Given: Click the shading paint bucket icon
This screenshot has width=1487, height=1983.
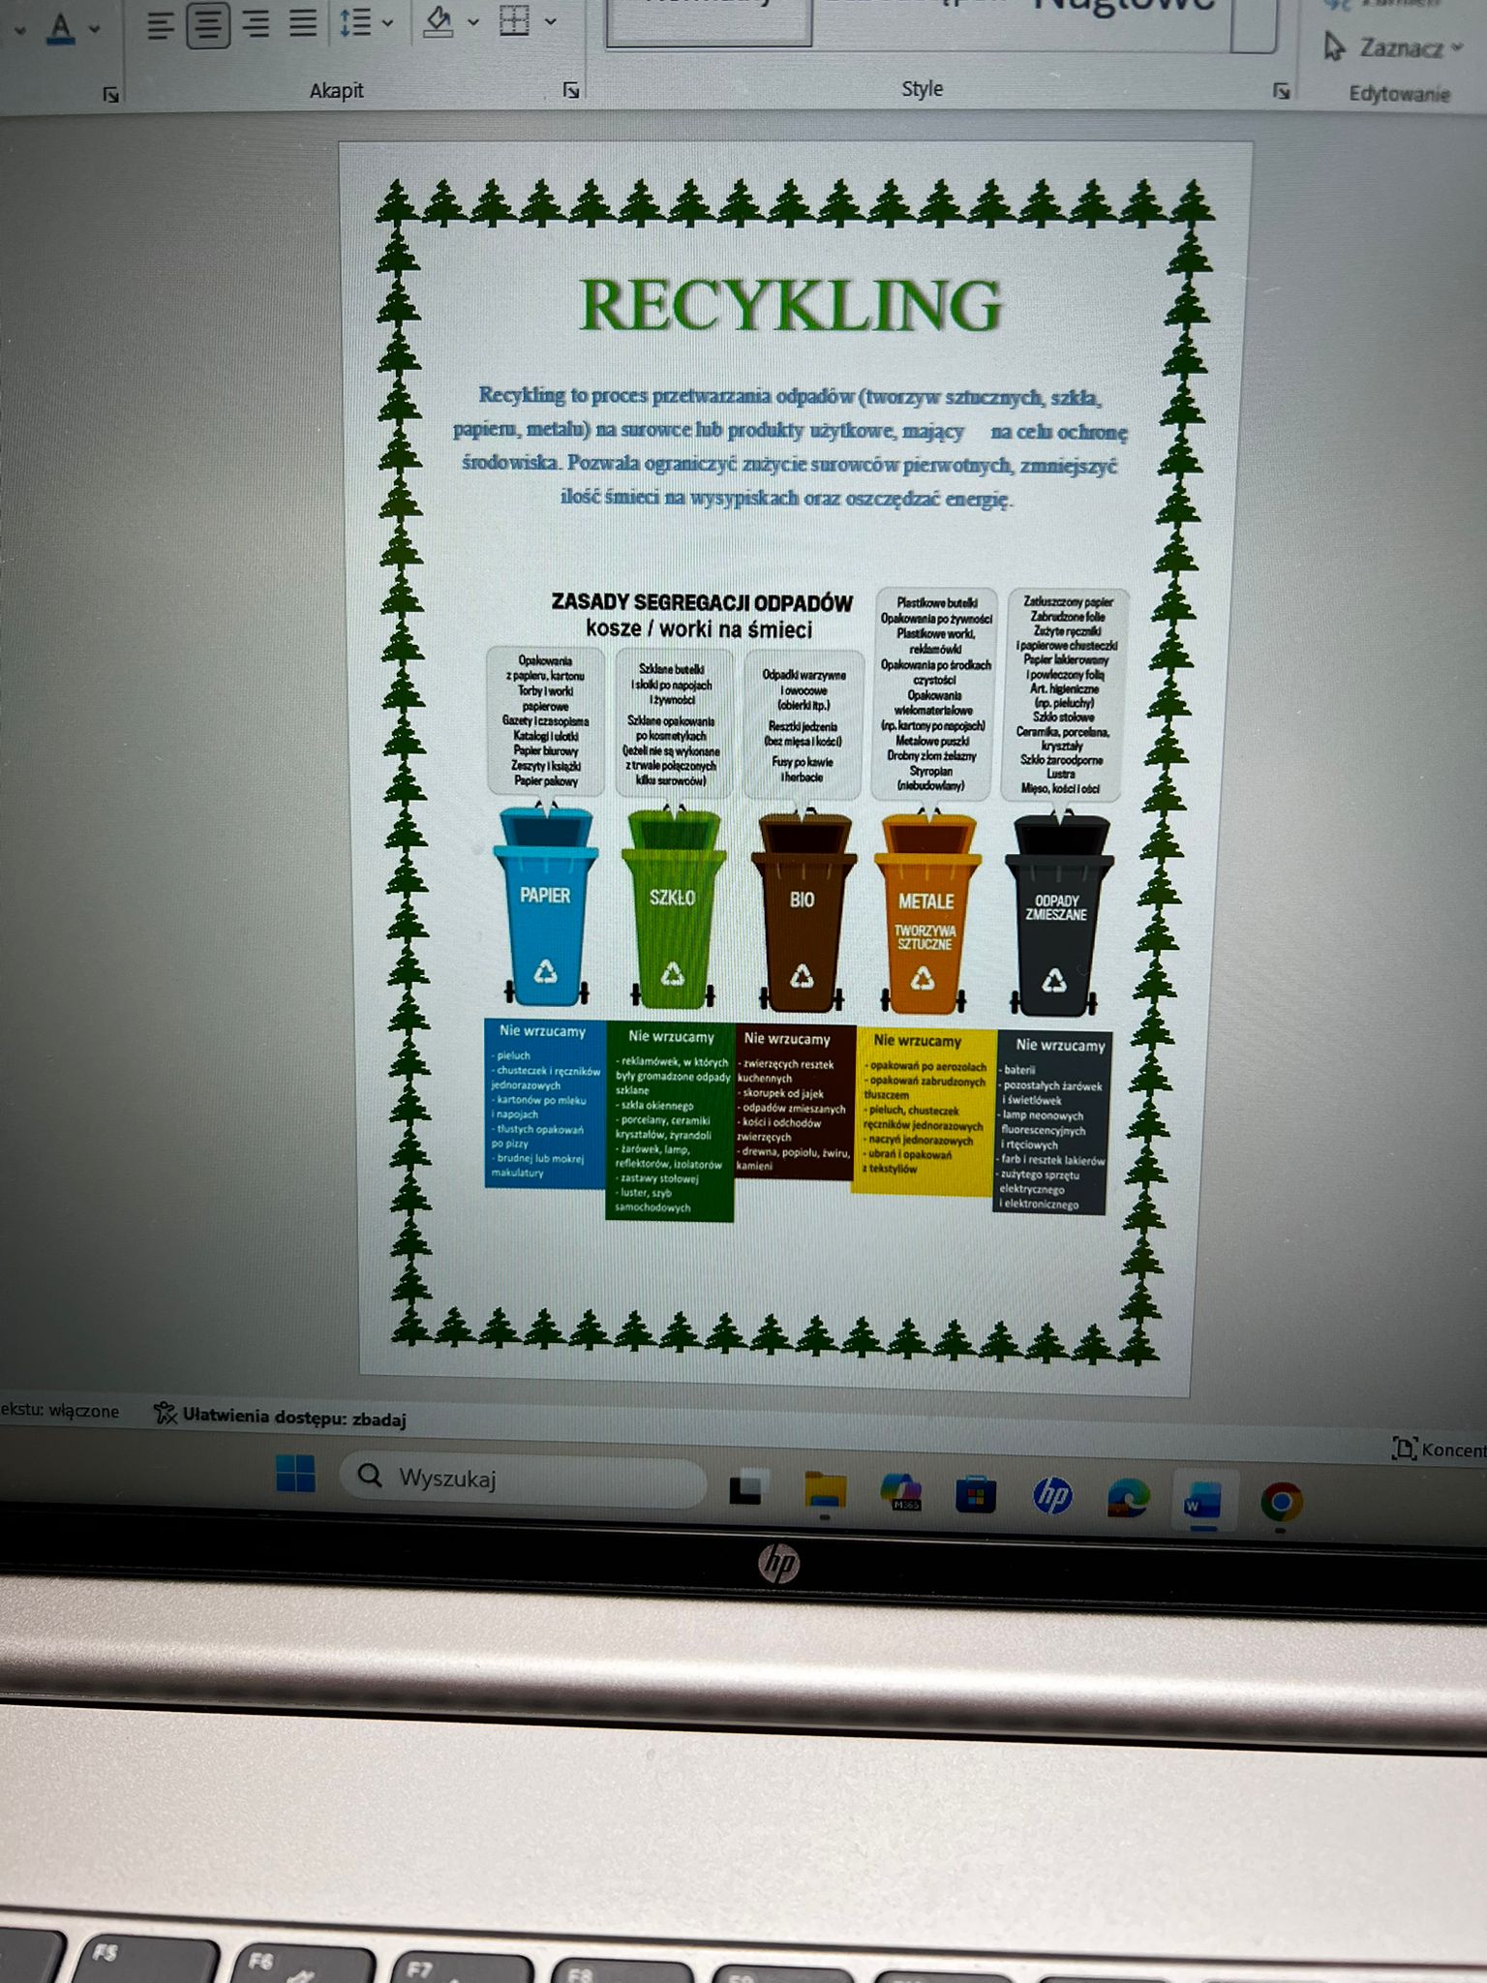Looking at the screenshot, I should point(439,21).
